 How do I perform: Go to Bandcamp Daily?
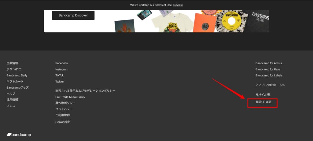tap(17, 75)
